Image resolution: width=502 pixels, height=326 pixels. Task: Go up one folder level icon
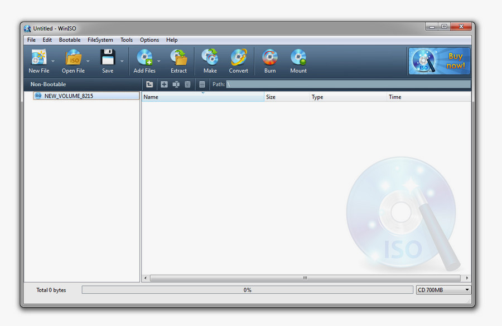(x=149, y=85)
